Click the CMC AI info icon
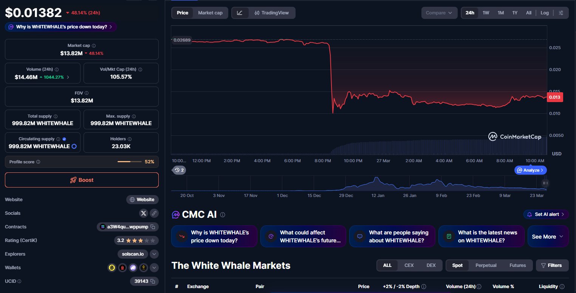The width and height of the screenshot is (576, 293). click(x=223, y=215)
